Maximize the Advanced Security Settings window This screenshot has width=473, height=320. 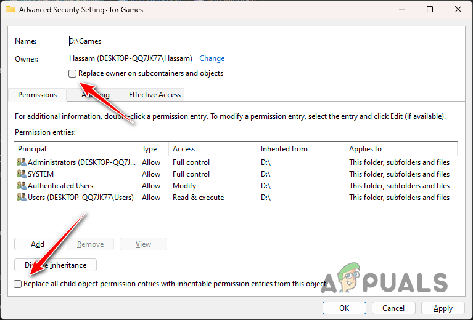pos(430,9)
